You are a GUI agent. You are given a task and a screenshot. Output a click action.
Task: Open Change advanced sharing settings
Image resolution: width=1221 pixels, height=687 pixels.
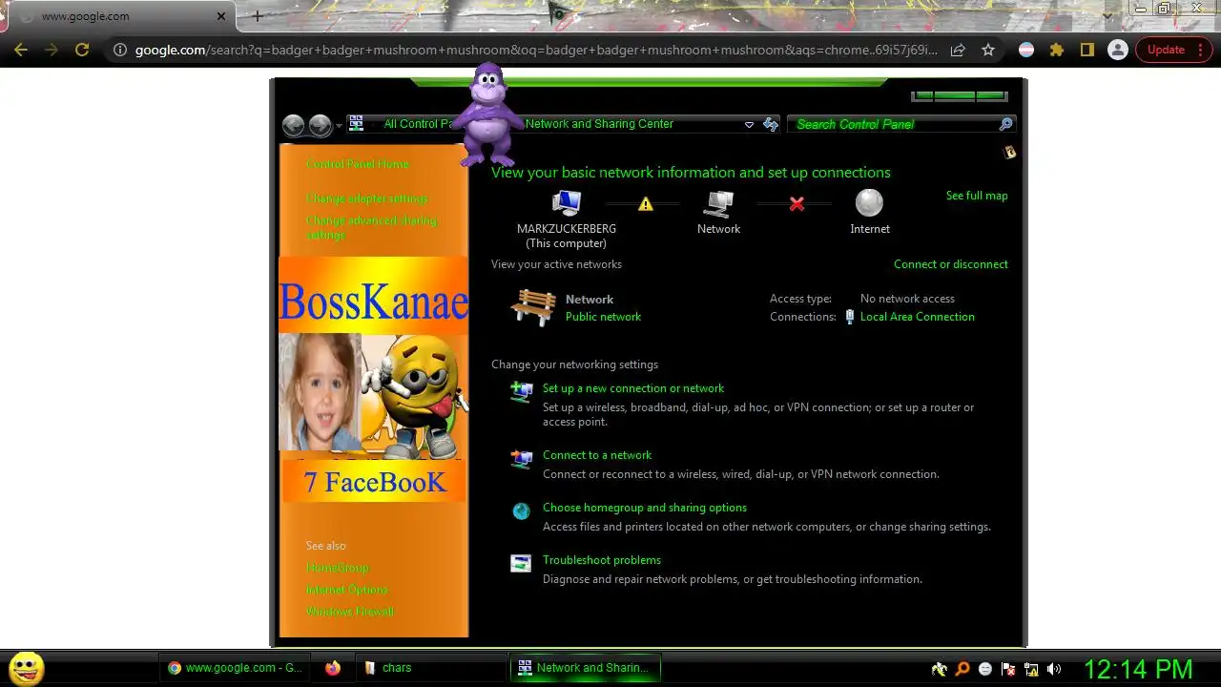click(x=372, y=227)
